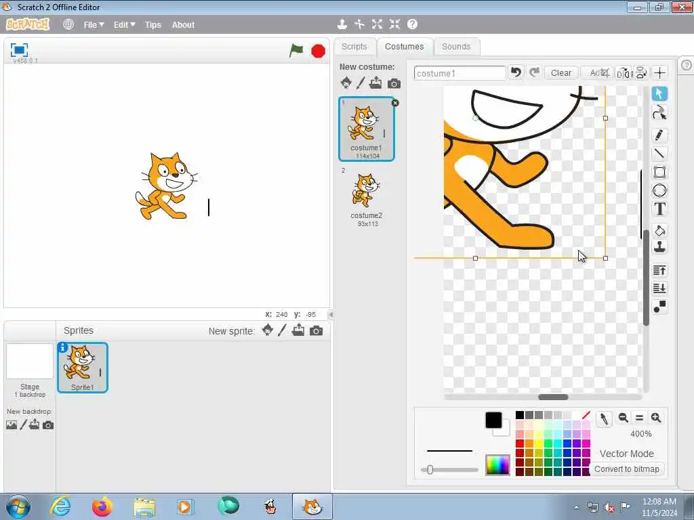Viewport: 694px width, 520px height.
Task: Open sprite info via blue i badge
Action: (x=63, y=347)
